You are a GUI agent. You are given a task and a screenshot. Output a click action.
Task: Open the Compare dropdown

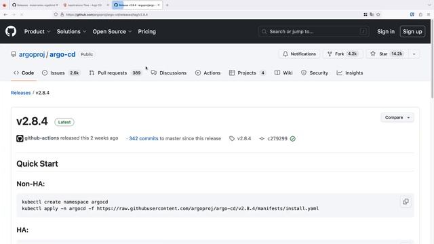[397, 117]
